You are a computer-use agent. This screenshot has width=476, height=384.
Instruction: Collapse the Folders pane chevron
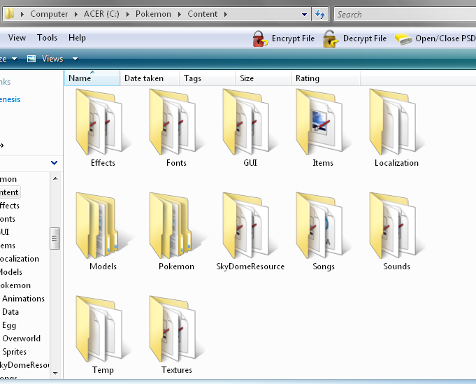[54, 163]
